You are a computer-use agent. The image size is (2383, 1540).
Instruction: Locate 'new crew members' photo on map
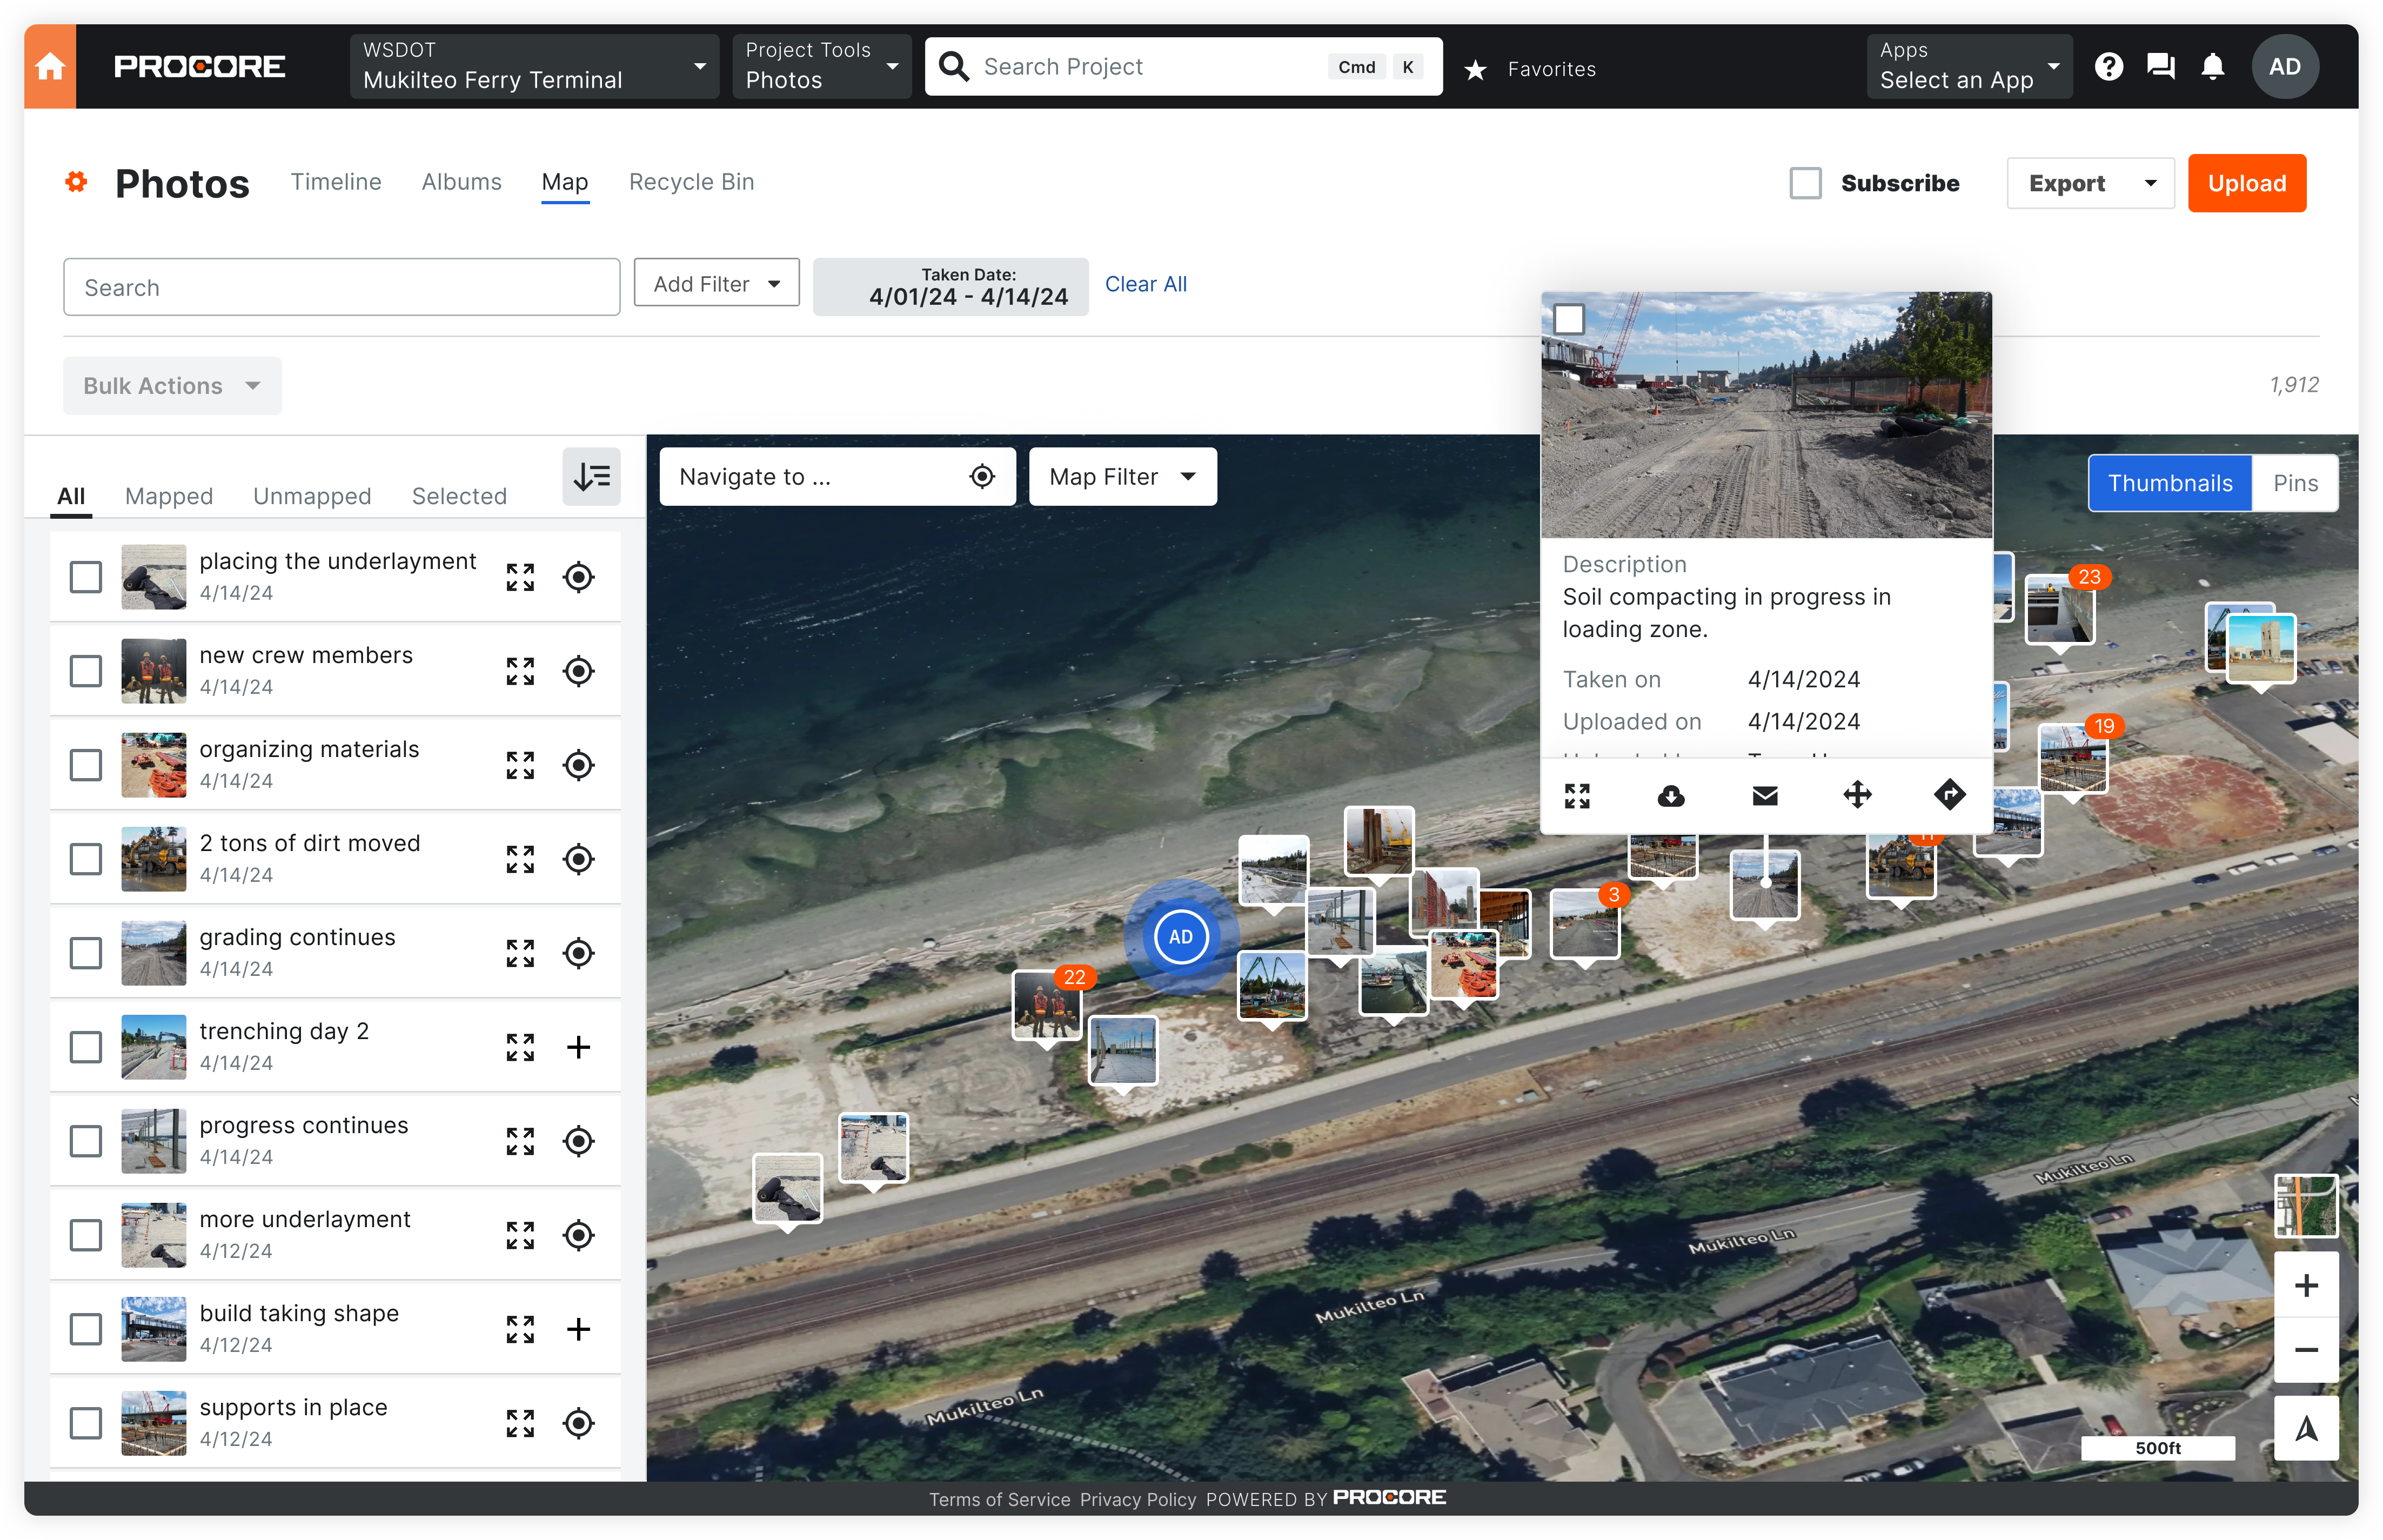(x=578, y=671)
